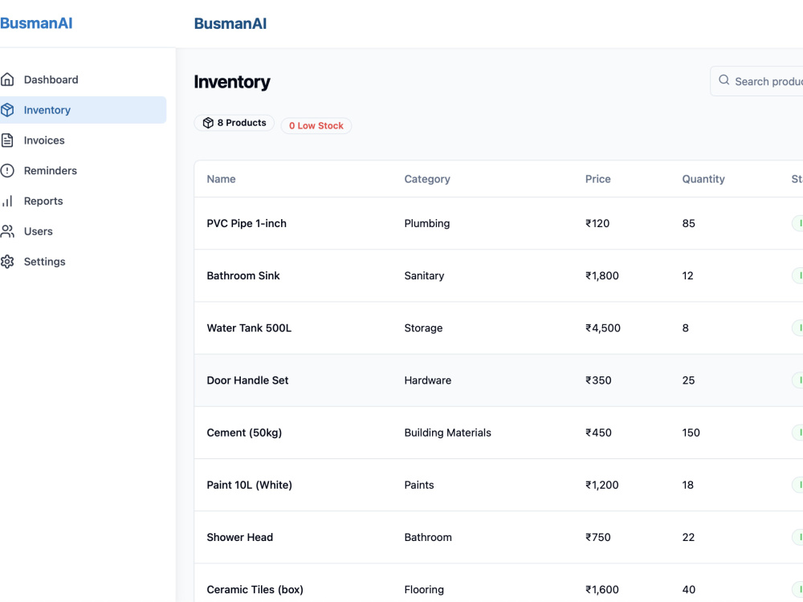Screen dimensions: 803x602
Task: Click the Settings gear icon
Action: 7,262
